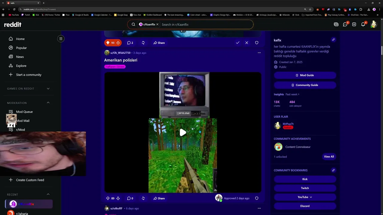
Task: Click the browser address bar
Action: [162, 9]
